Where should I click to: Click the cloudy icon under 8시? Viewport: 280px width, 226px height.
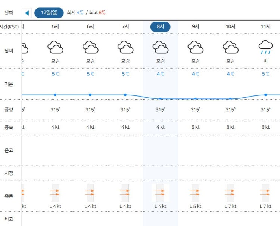click(x=161, y=47)
